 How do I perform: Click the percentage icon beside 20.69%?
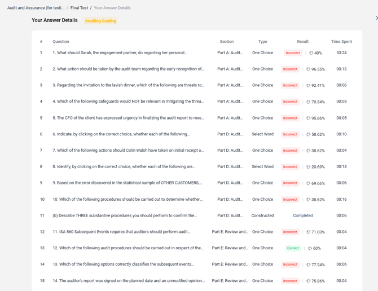(x=308, y=167)
